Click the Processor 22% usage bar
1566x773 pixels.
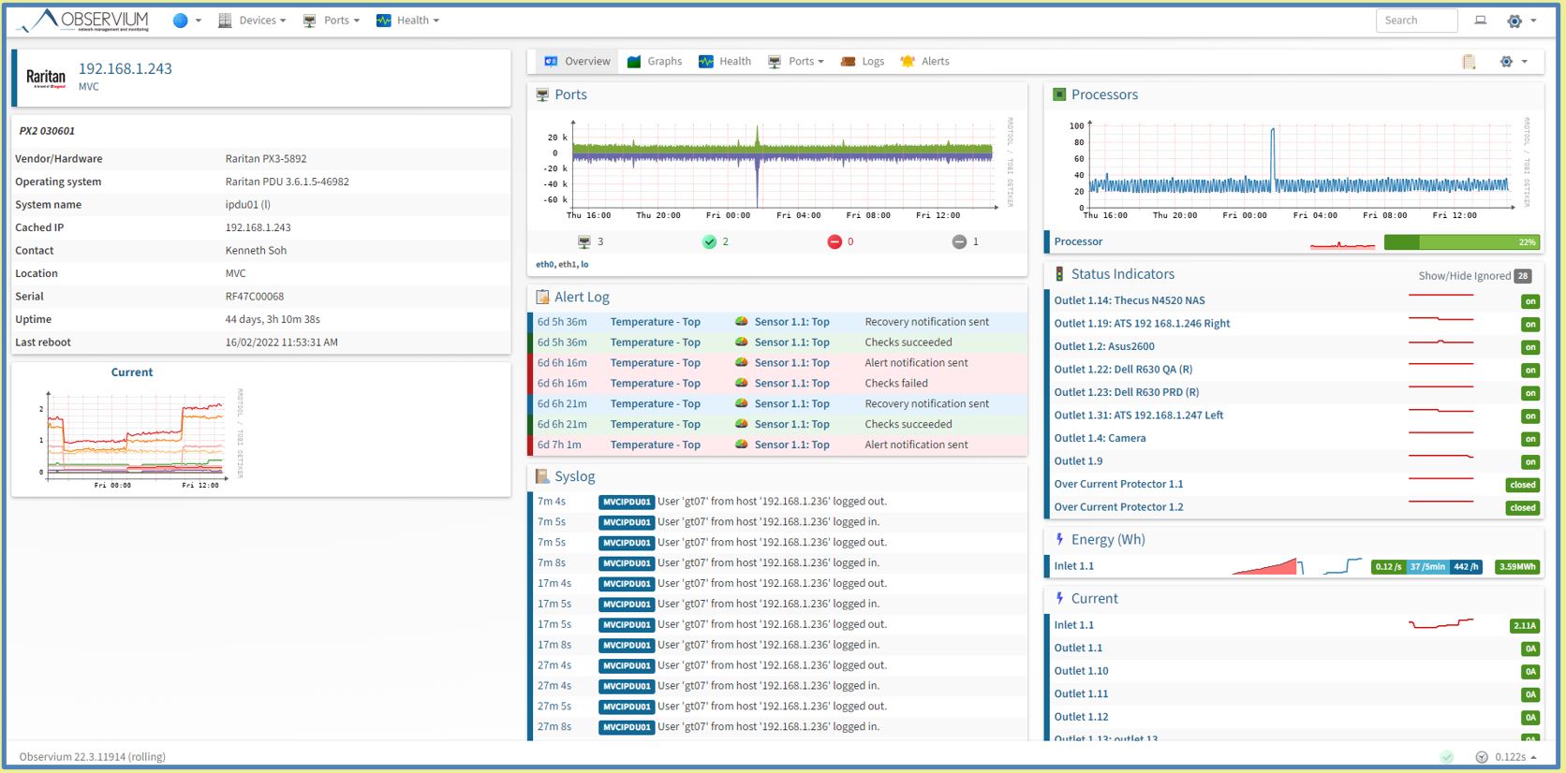(x=1461, y=242)
